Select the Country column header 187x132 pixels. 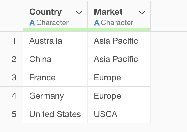[x=46, y=12]
